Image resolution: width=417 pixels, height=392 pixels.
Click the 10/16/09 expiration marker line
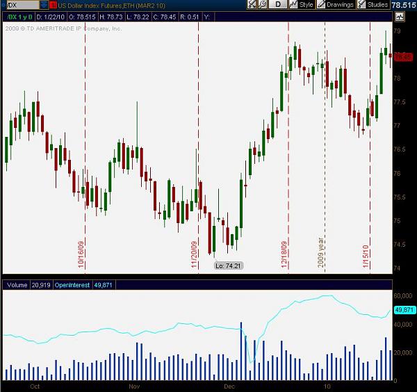[x=85, y=148]
